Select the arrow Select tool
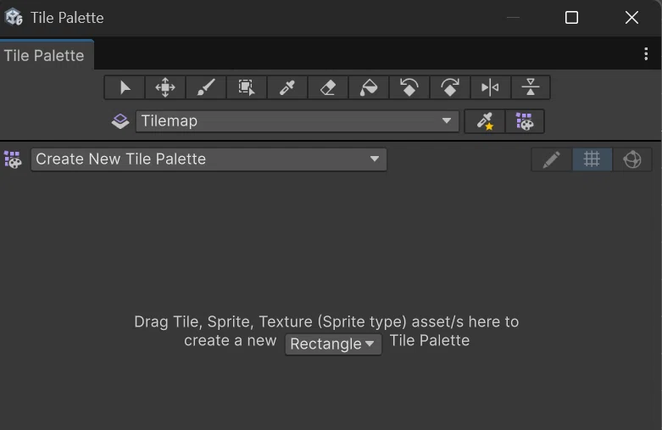The image size is (662, 430). (125, 87)
